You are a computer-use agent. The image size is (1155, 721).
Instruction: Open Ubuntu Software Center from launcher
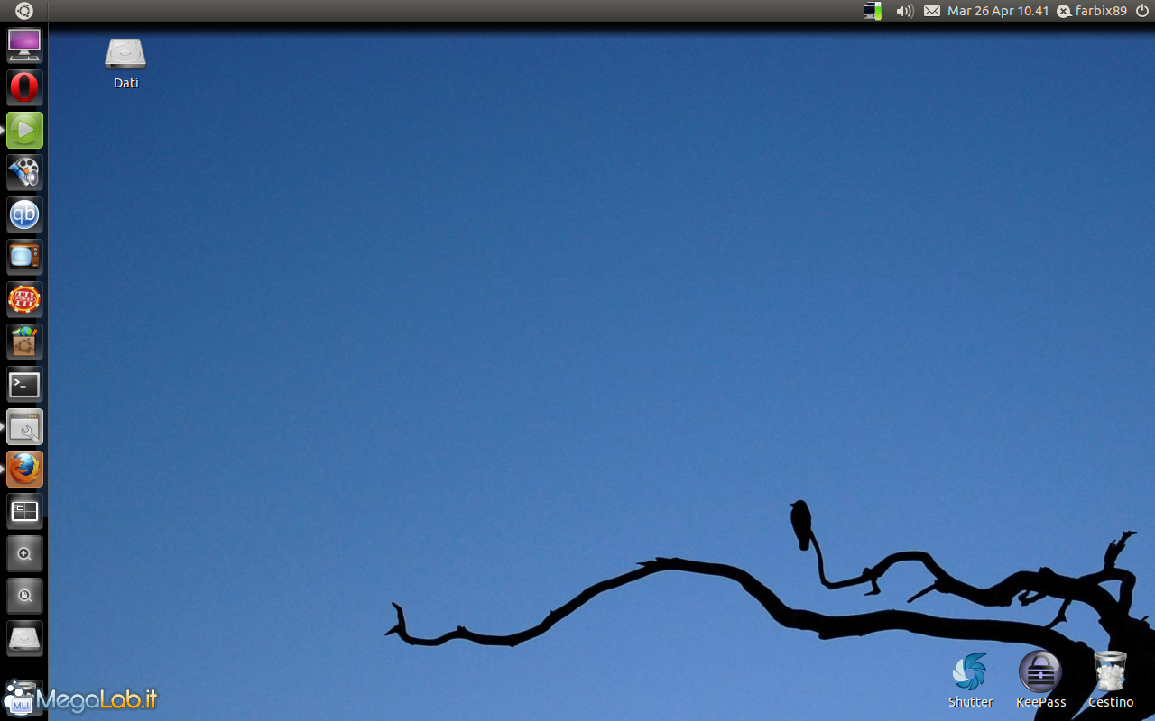(24, 342)
